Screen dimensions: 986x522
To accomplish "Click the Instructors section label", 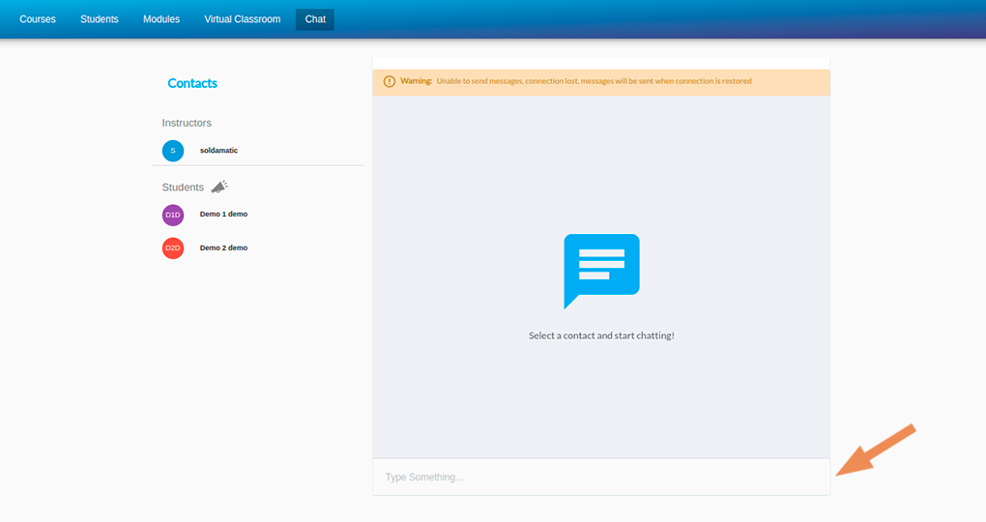I will [x=187, y=123].
